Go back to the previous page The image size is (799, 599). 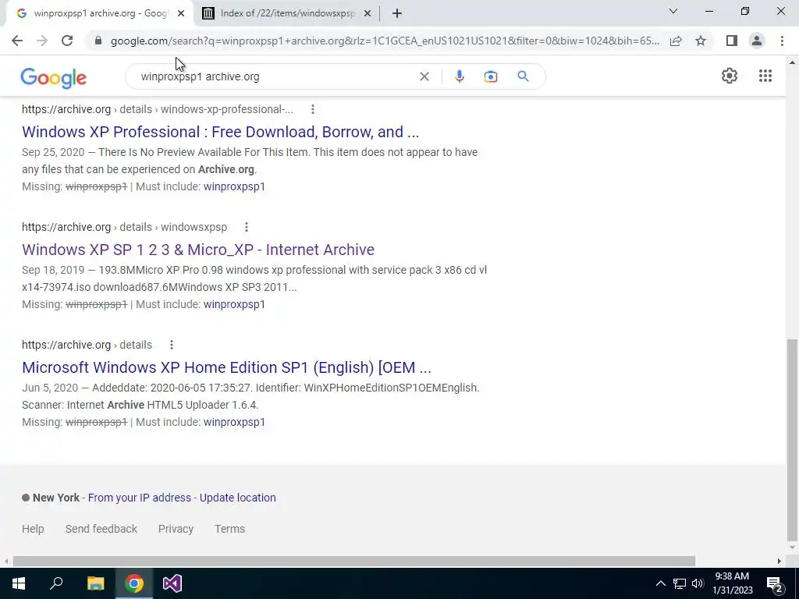click(17, 41)
